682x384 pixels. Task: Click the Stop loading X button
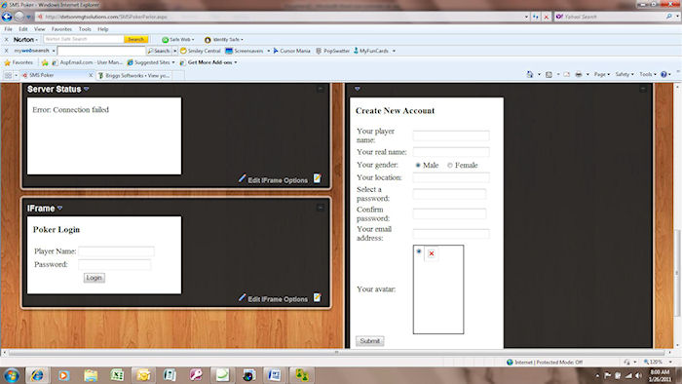547,17
